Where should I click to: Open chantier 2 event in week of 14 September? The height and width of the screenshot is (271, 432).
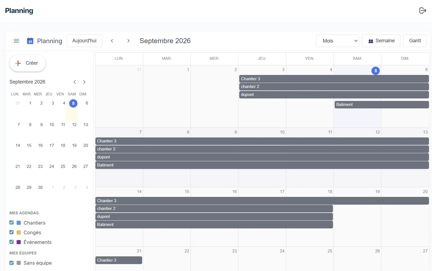click(x=214, y=209)
